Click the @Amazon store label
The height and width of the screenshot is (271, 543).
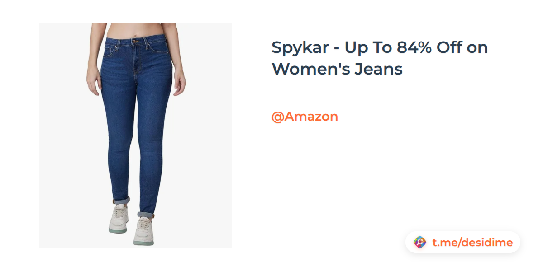point(305,117)
